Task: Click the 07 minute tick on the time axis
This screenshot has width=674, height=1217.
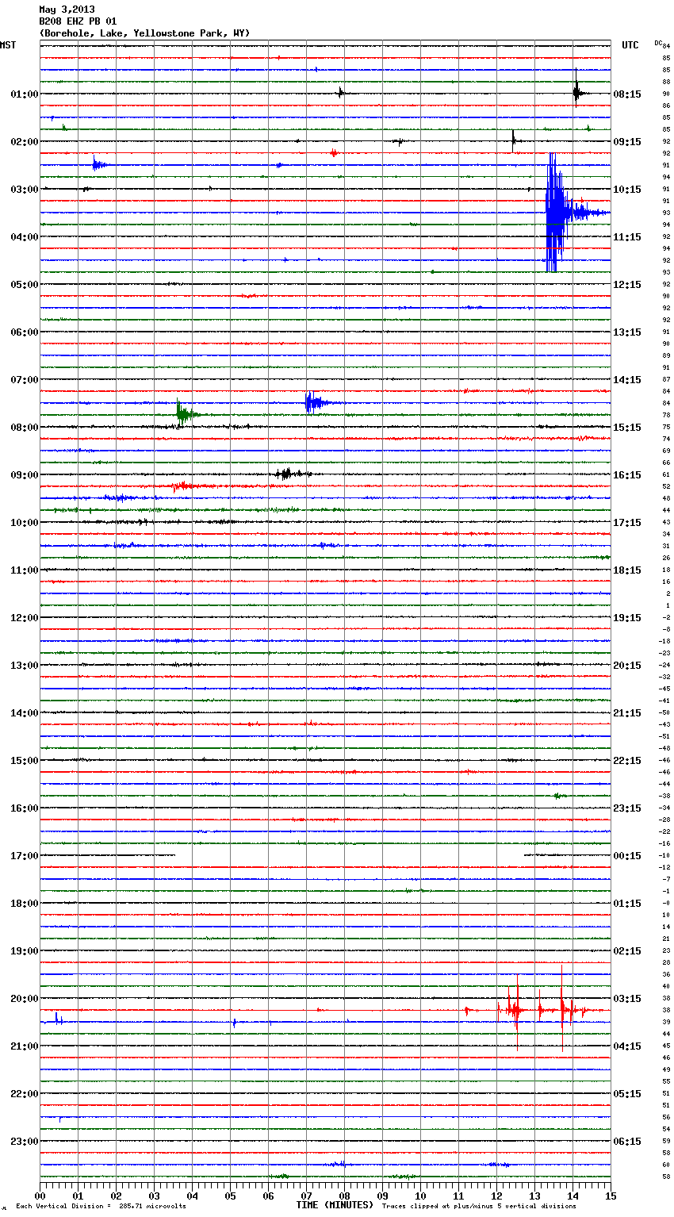Action: pyautogui.click(x=306, y=1196)
